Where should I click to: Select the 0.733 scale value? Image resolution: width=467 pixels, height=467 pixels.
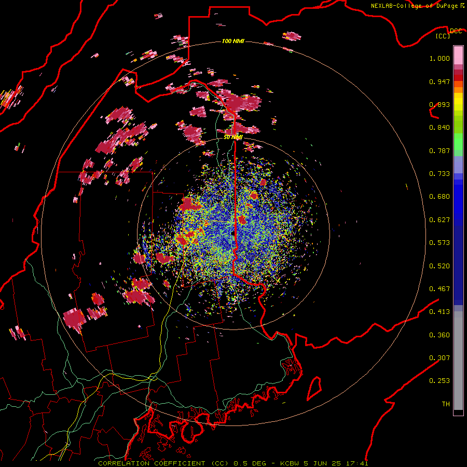coord(439,174)
